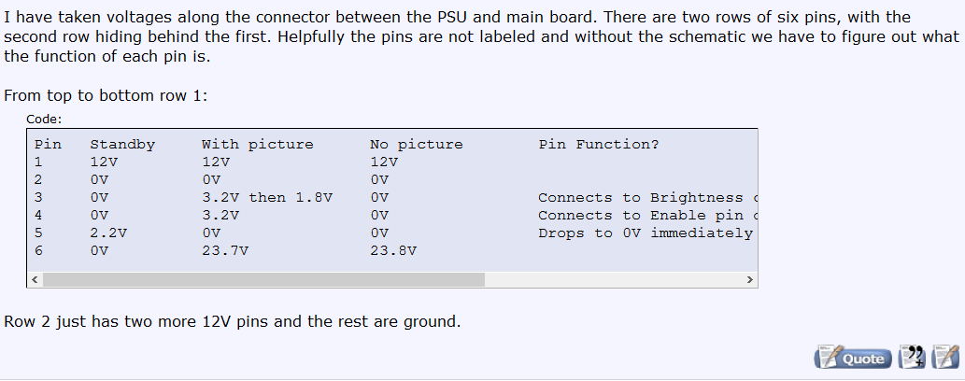Click the "Pin" column header text

coord(48,145)
